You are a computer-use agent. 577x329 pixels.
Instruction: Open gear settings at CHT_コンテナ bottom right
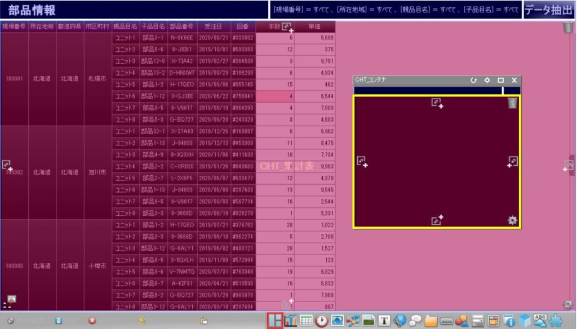click(512, 220)
